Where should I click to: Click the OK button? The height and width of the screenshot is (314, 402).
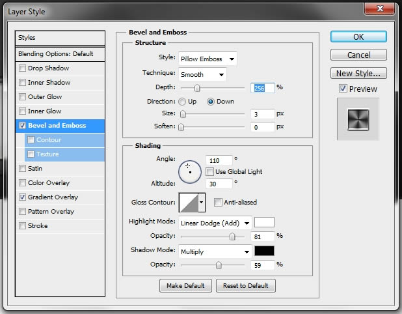pyautogui.click(x=358, y=36)
